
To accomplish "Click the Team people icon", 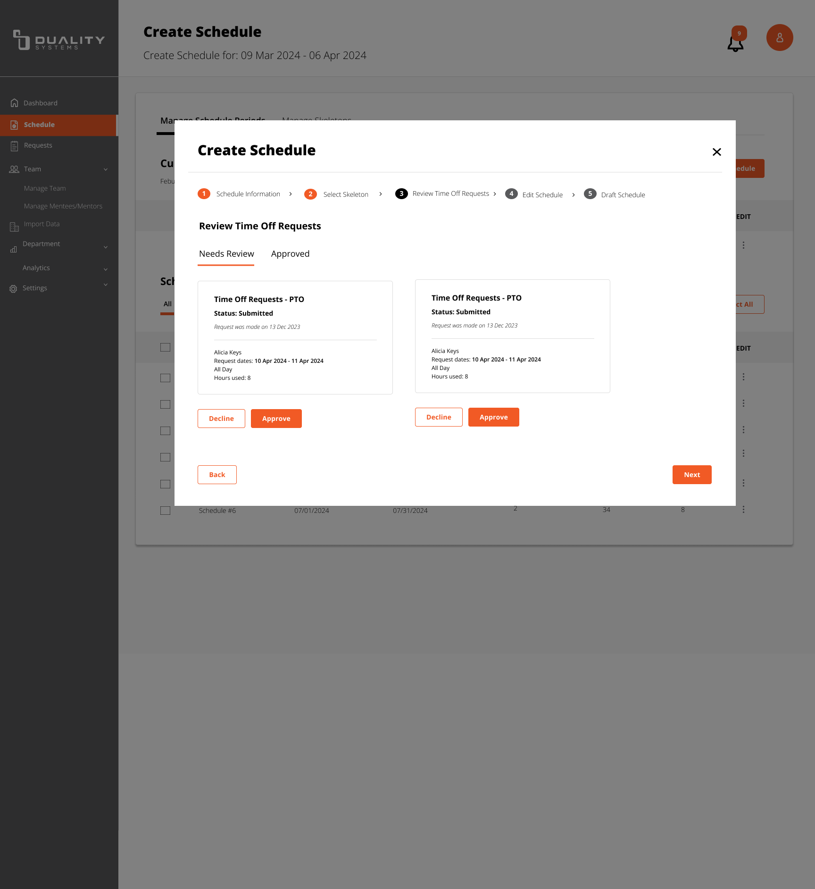I will 14,169.
